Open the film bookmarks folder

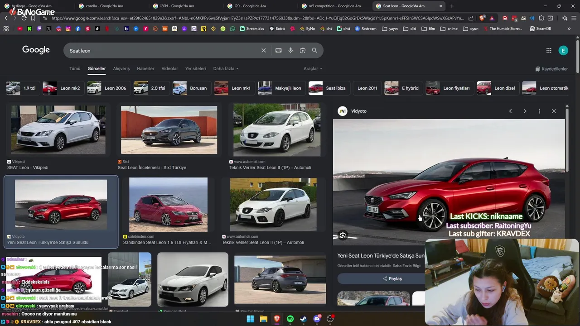pos(428,29)
